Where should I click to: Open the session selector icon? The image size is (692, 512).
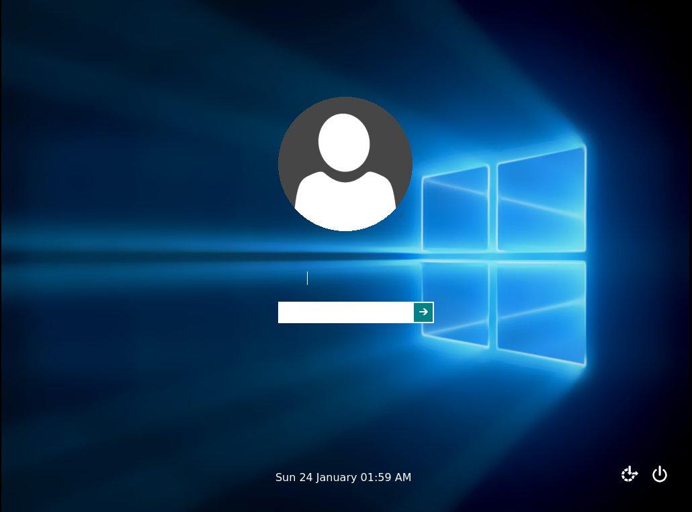pyautogui.click(x=630, y=474)
